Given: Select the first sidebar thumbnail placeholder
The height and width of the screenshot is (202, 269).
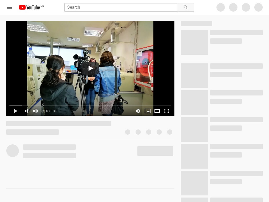Looking at the screenshot, I should (x=194, y=42).
